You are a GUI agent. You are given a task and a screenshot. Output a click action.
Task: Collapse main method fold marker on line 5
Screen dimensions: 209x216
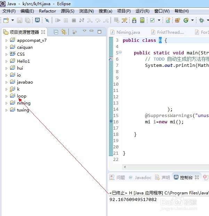point(120,52)
